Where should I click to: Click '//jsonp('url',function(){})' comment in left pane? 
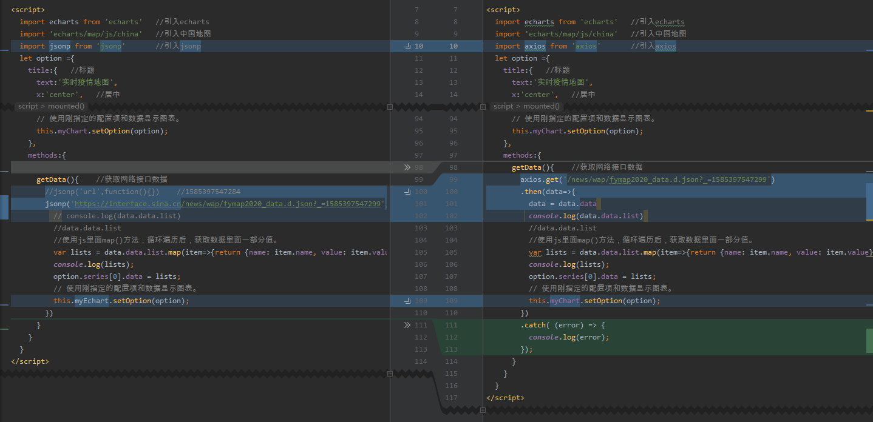[x=103, y=192]
